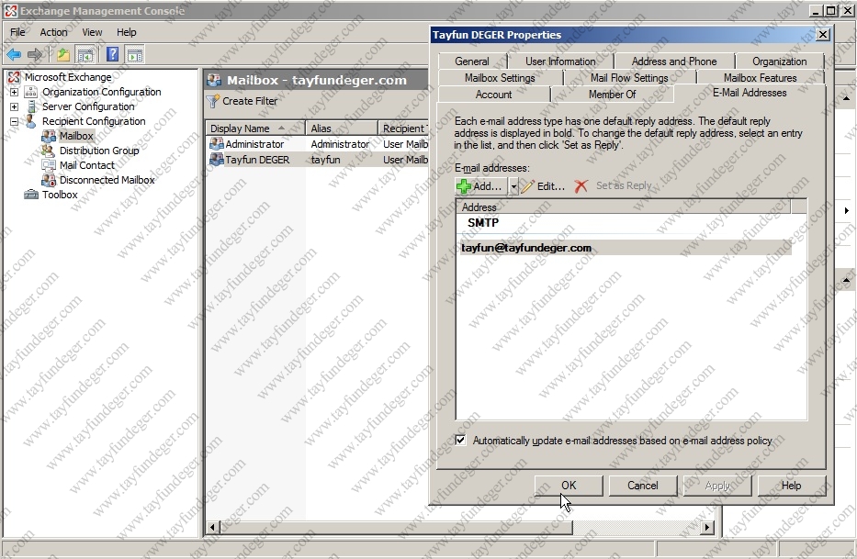
Task: Switch to the Account tab
Action: coord(493,94)
